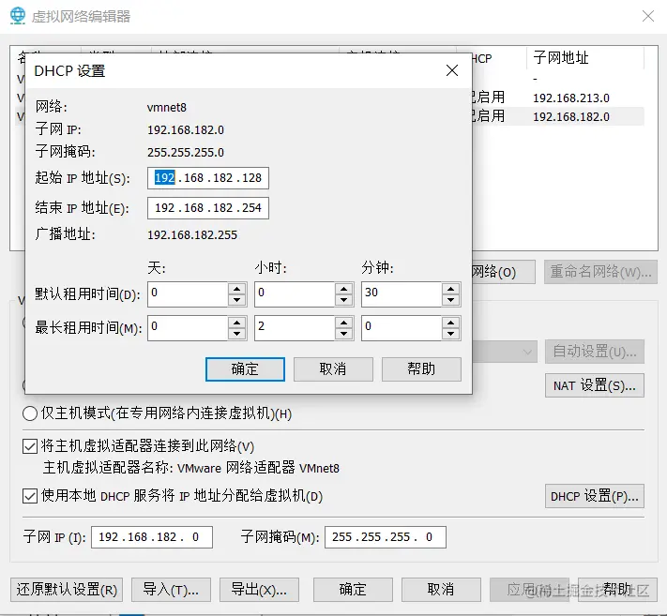Decrease 最长租用时间 days value
This screenshot has height=616, width=667.
coord(237,334)
